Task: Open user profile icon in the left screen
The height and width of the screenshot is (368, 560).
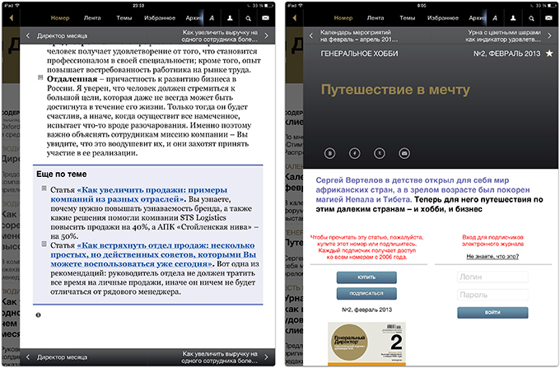Action: pyautogui.click(x=230, y=18)
